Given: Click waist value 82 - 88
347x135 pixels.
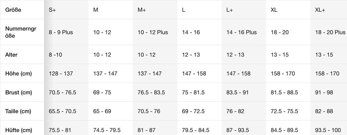Looking at the screenshot, I should pyautogui.click(x=324, y=111).
